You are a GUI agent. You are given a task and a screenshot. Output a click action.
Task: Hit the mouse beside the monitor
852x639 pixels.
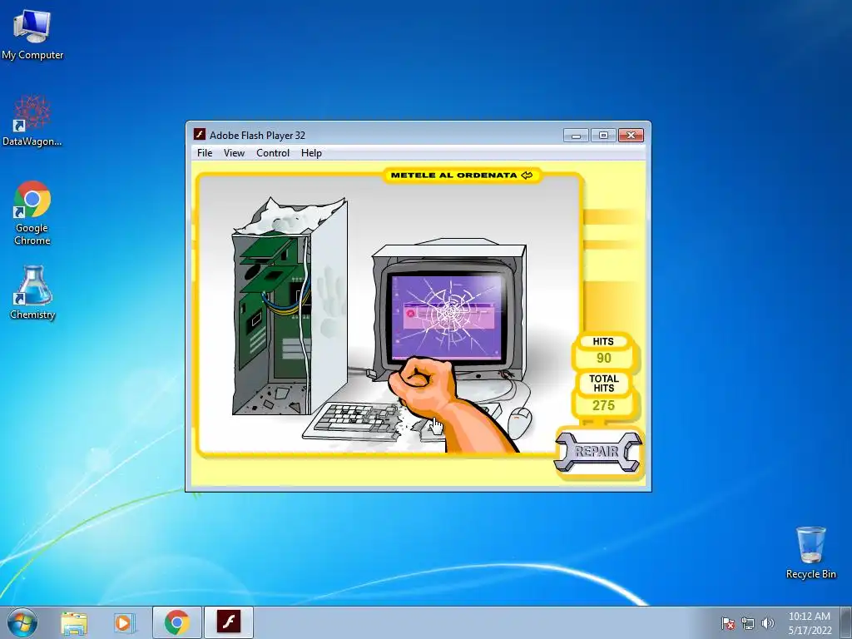[519, 422]
